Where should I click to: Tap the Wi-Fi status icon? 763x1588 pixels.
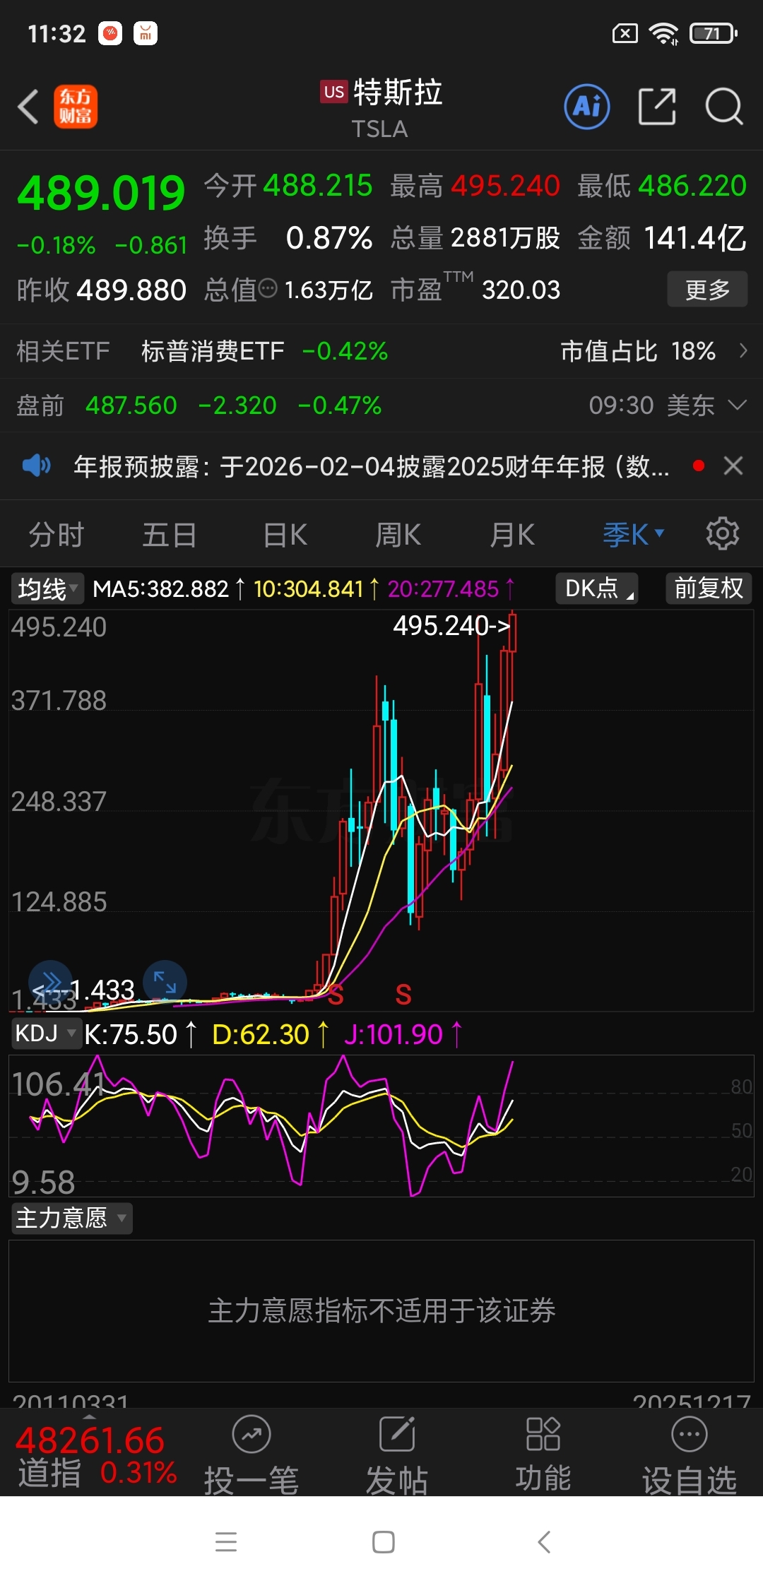tap(663, 33)
